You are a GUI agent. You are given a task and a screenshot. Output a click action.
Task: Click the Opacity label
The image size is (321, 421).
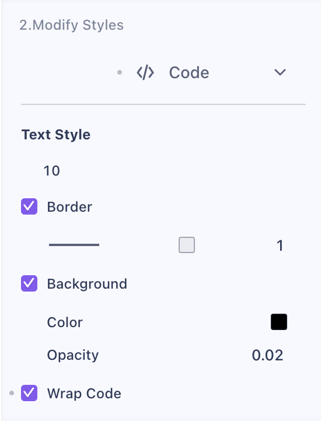73,356
